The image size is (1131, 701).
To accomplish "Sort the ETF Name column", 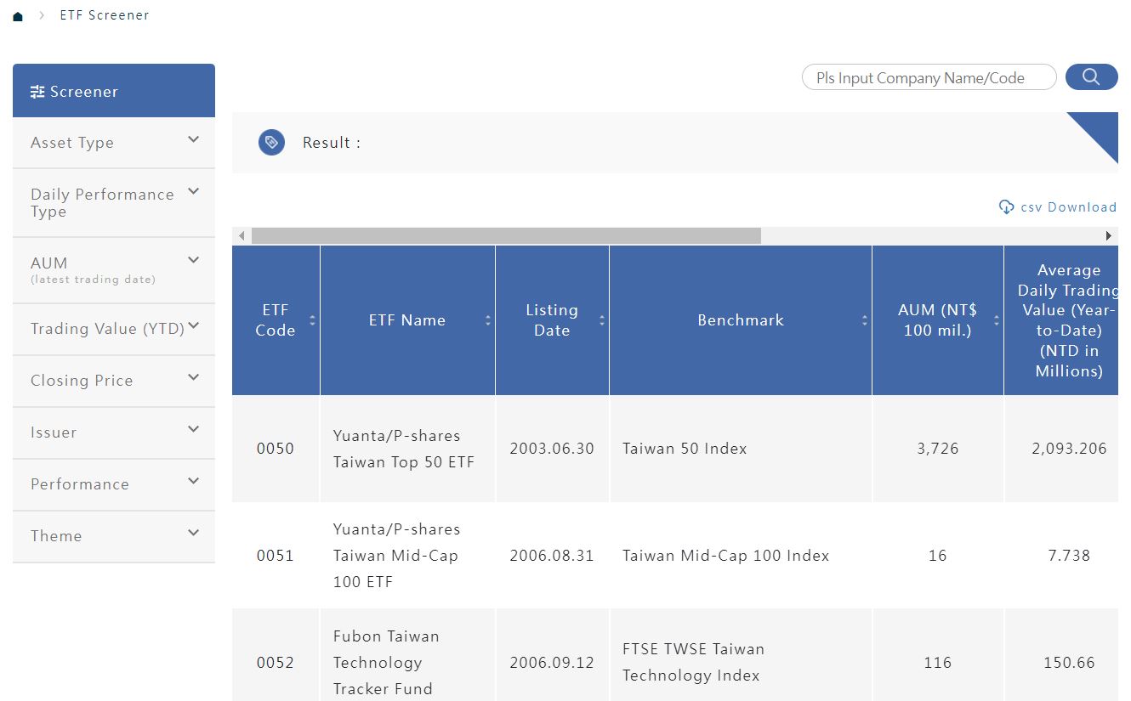I will (488, 320).
